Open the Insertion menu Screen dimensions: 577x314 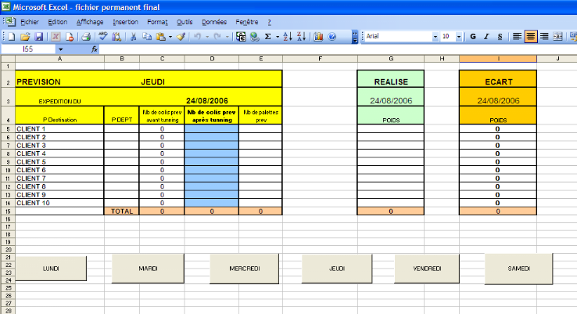tap(125, 22)
